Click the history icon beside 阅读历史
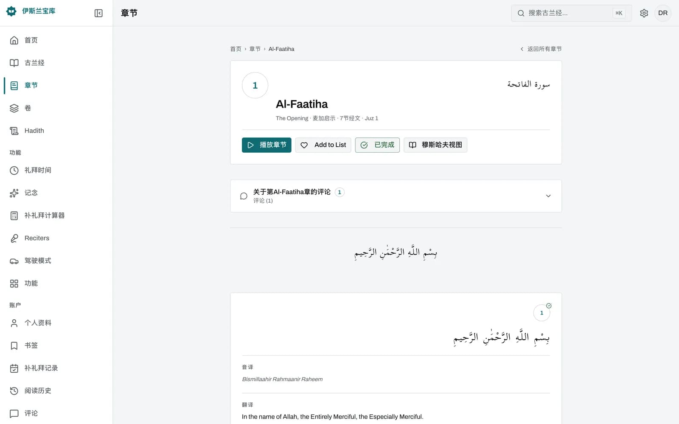The height and width of the screenshot is (424, 679). [x=14, y=391]
